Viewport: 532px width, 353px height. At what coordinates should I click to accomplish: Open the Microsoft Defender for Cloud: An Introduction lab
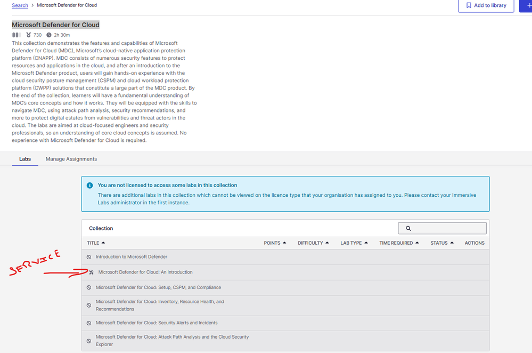tap(145, 272)
